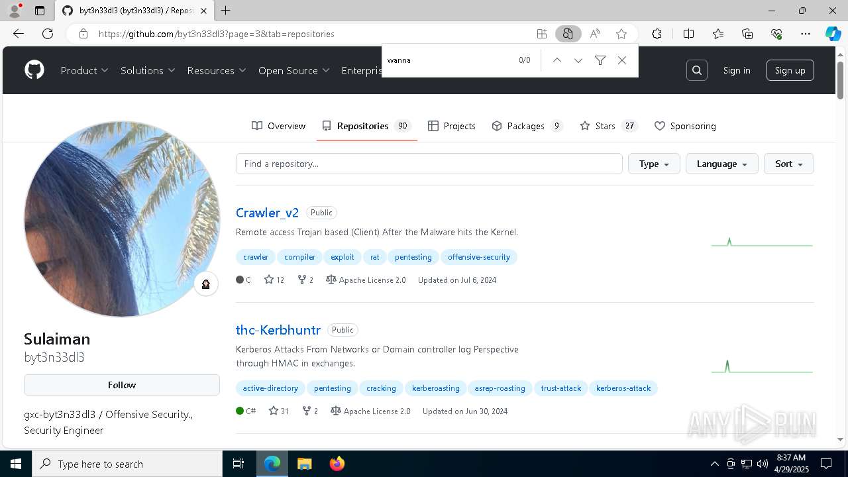The width and height of the screenshot is (848, 477).
Task: Click the read aloud icon
Action: coord(595,34)
